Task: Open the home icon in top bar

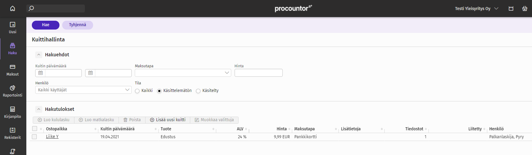Action: tap(13, 9)
